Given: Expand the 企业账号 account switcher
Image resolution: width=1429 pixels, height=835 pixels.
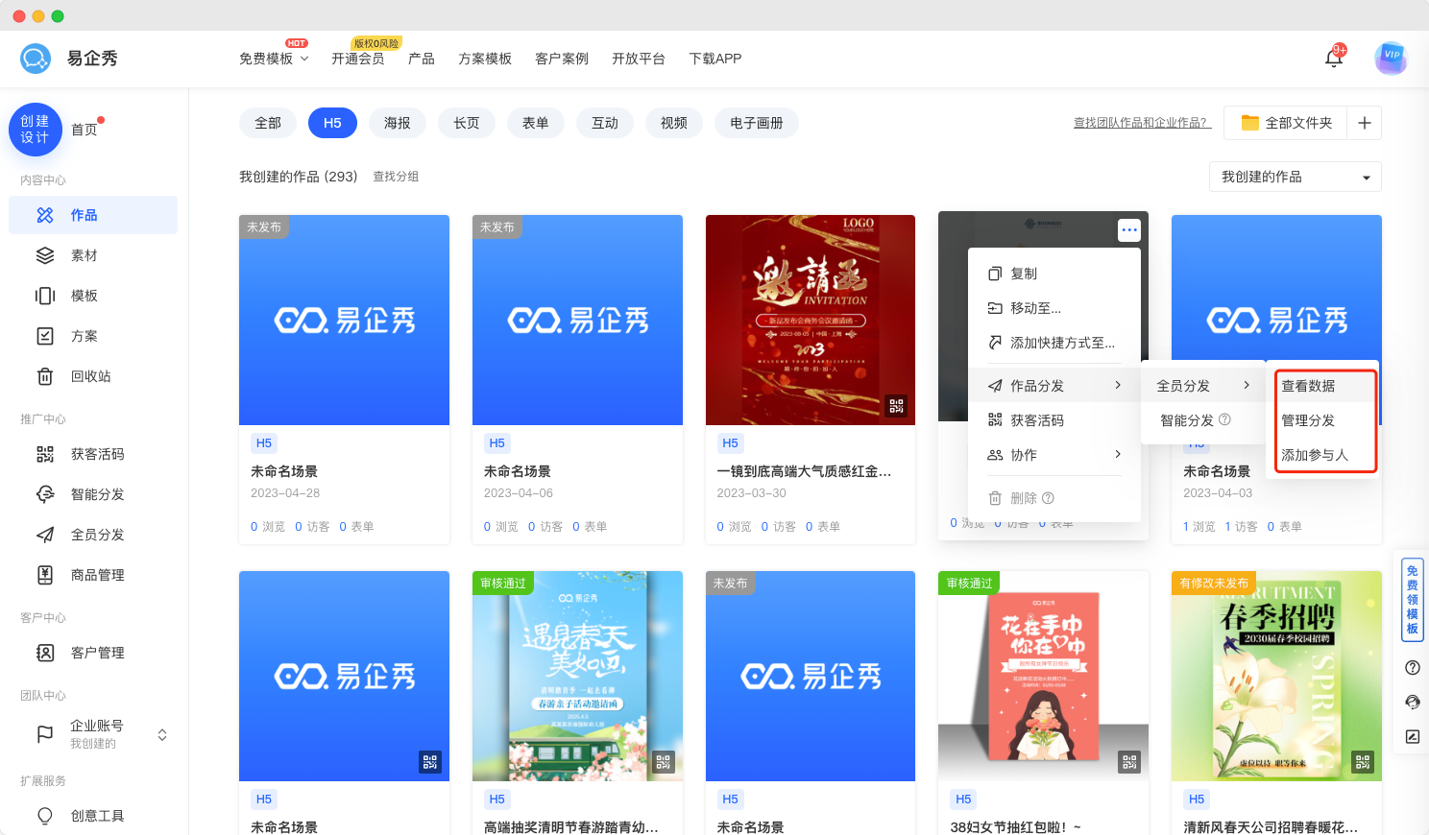Looking at the screenshot, I should tap(161, 734).
